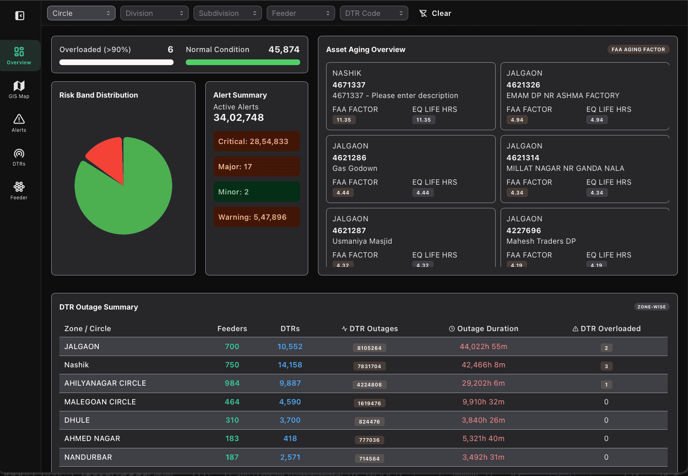The height and width of the screenshot is (476, 688).
Task: Click the Normal Condition count 45,874
Action: [284, 50]
